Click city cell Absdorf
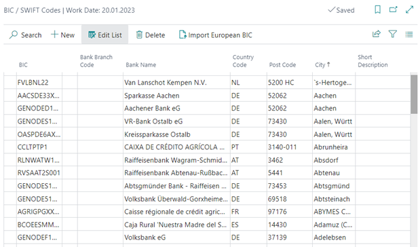418x247 pixels. 334,160
